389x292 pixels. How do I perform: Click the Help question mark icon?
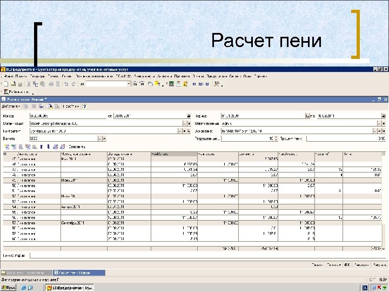click(85, 107)
